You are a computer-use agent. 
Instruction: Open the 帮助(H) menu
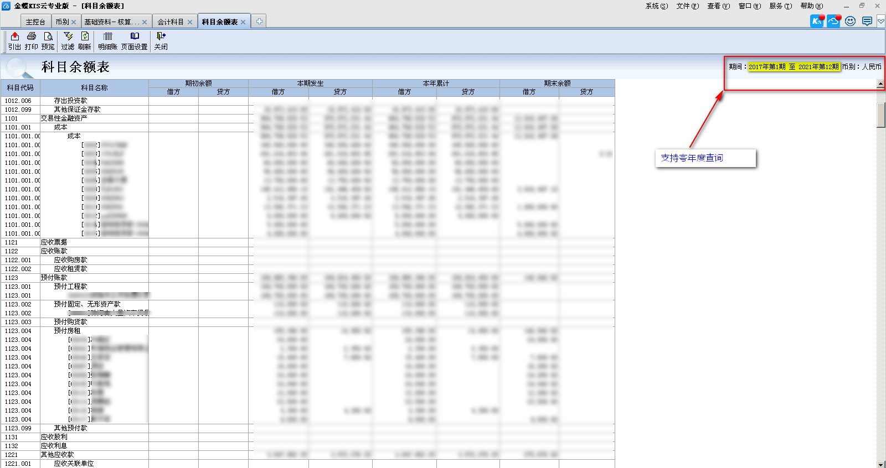pos(811,6)
